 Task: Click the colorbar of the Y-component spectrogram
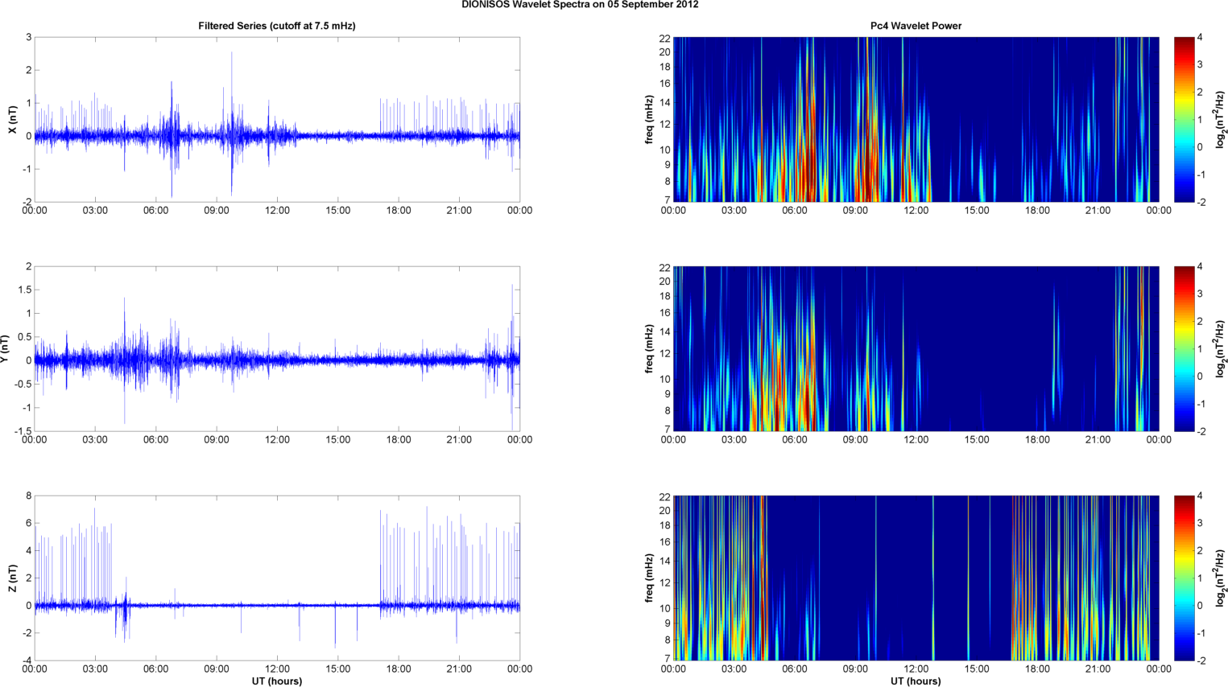[x=1184, y=348]
